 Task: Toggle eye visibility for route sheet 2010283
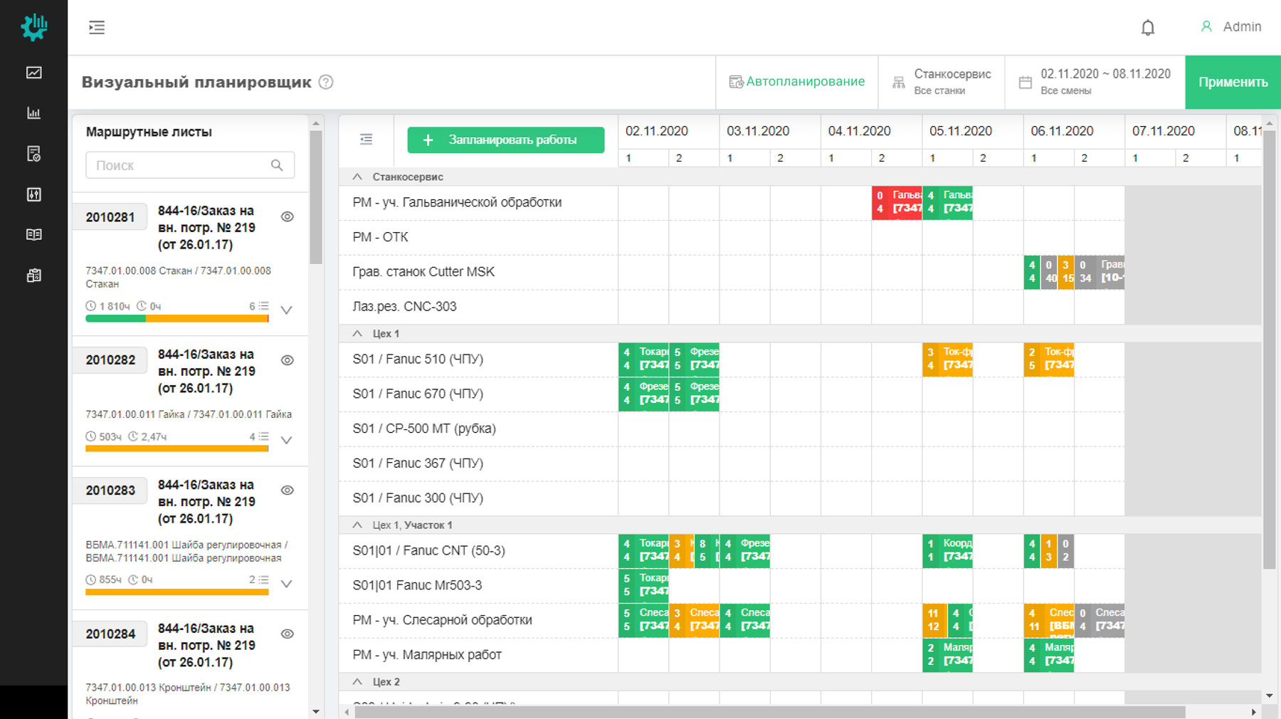288,490
